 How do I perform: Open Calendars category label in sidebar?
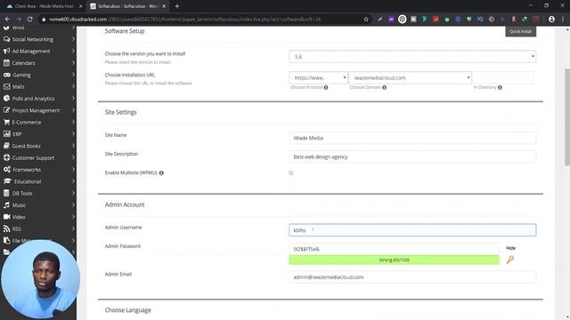tap(24, 63)
